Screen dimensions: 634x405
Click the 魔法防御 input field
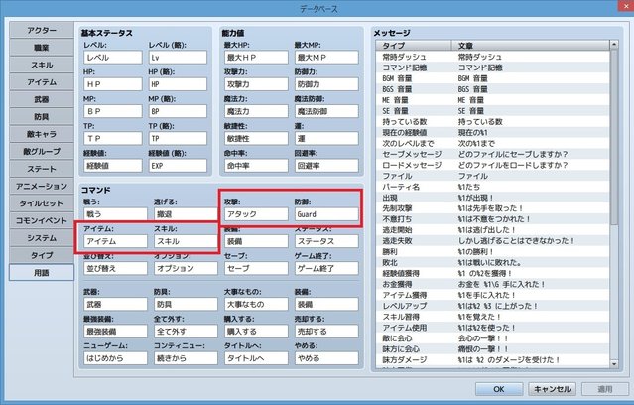tap(326, 111)
